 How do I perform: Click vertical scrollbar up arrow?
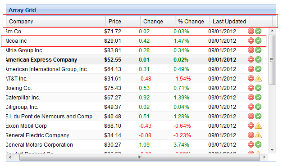pos(272,31)
